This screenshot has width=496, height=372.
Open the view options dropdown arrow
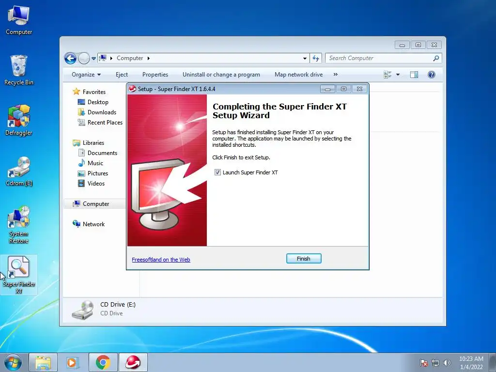[398, 75]
